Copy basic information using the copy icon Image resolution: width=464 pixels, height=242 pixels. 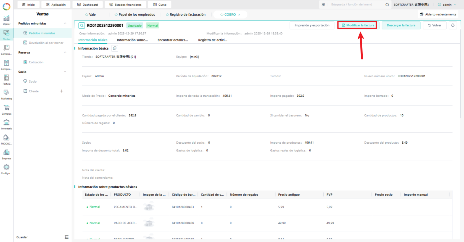(115, 48)
